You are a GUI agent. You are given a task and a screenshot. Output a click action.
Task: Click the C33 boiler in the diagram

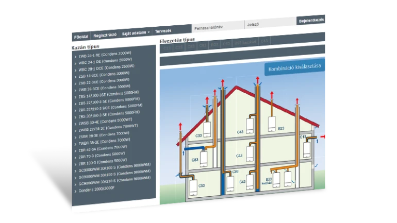[x=207, y=129]
